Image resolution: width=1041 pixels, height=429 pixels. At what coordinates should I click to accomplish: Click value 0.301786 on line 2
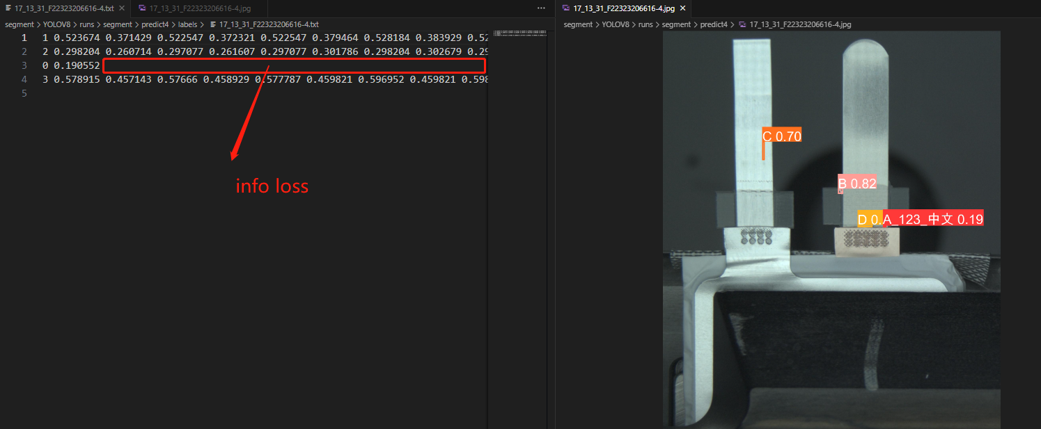335,51
